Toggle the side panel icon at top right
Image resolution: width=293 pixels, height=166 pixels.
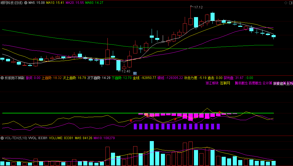coord(291,3)
